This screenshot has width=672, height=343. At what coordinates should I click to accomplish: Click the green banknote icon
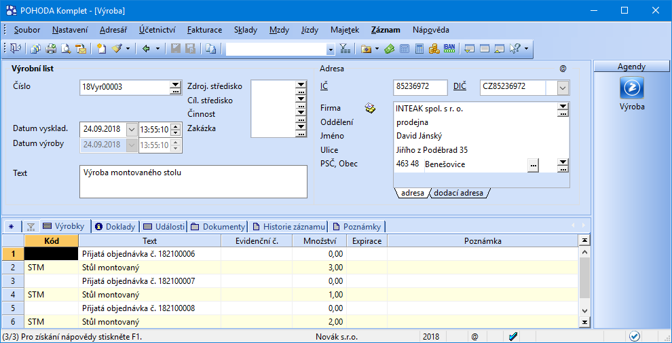click(389, 49)
